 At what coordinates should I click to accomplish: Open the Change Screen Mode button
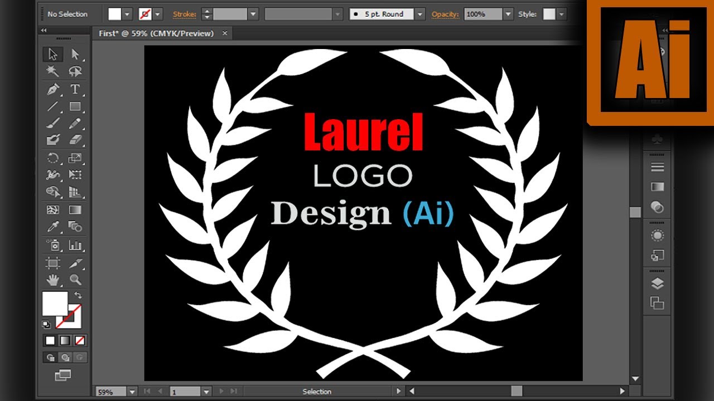point(63,375)
